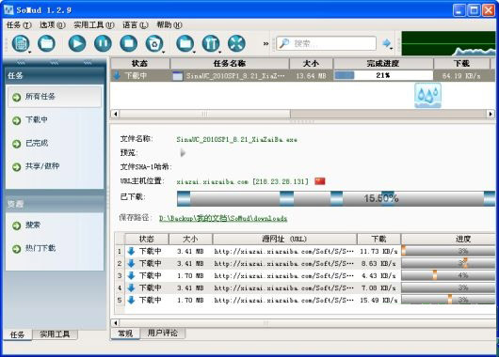Click the 已下载 15.50% progress bar
The height and width of the screenshot is (357, 499).
point(336,198)
